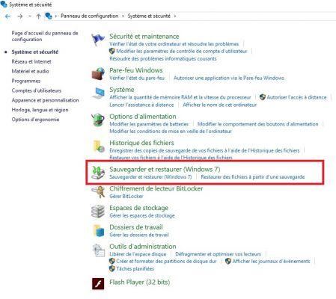
Task: Click the Dossiers de travail folder icon
Action: (99, 231)
